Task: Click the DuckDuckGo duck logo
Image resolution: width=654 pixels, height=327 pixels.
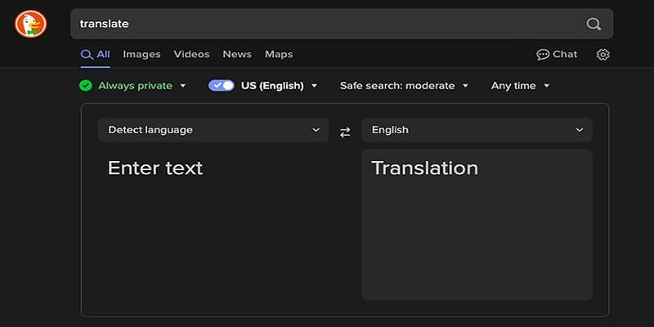Action: click(30, 24)
